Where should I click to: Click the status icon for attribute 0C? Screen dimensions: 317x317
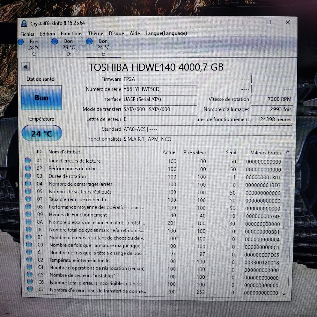click(29, 229)
